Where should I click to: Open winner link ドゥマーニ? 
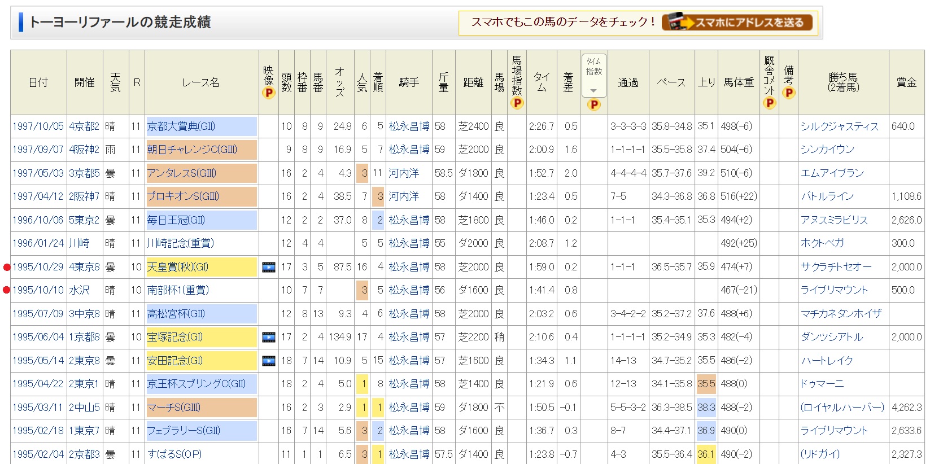[x=823, y=384]
